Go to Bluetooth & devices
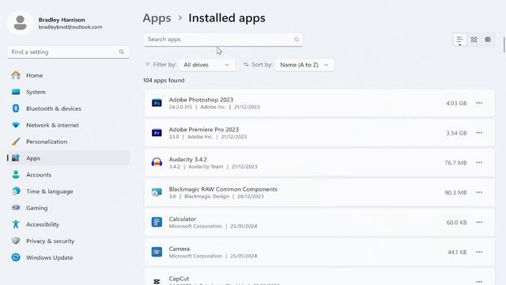 69,108
